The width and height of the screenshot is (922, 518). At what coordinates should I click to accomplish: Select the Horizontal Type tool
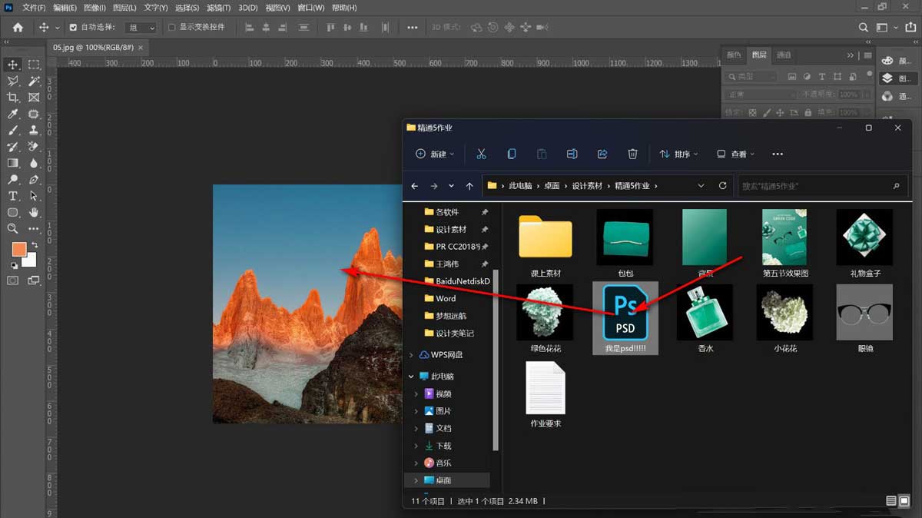pos(13,196)
